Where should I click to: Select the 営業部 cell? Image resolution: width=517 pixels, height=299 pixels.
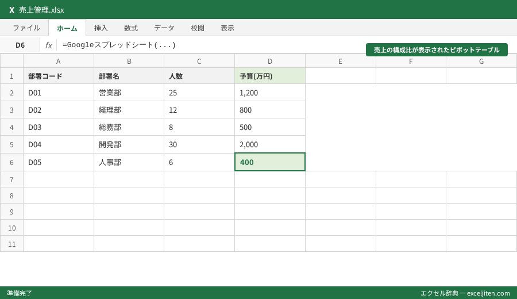[x=129, y=93]
